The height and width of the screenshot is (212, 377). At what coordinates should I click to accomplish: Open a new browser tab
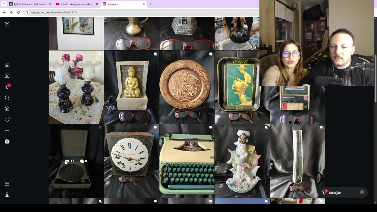tap(151, 4)
